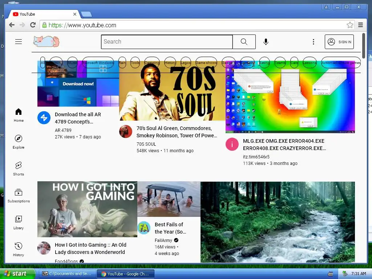Image resolution: width=372 pixels, height=279 pixels.
Task: Click the SIGN IN button
Action: pyautogui.click(x=339, y=42)
